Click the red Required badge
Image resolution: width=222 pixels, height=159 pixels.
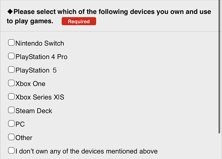[x=79, y=21]
